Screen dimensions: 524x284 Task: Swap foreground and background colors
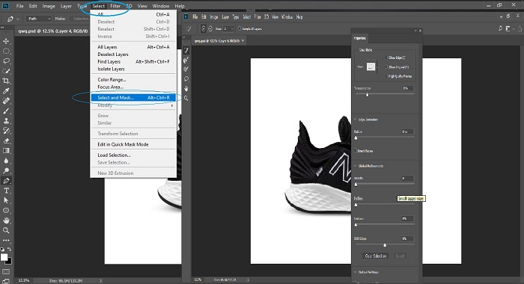point(9,249)
